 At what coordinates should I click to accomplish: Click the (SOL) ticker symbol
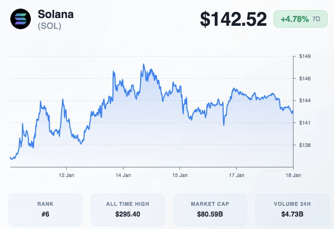click(49, 26)
